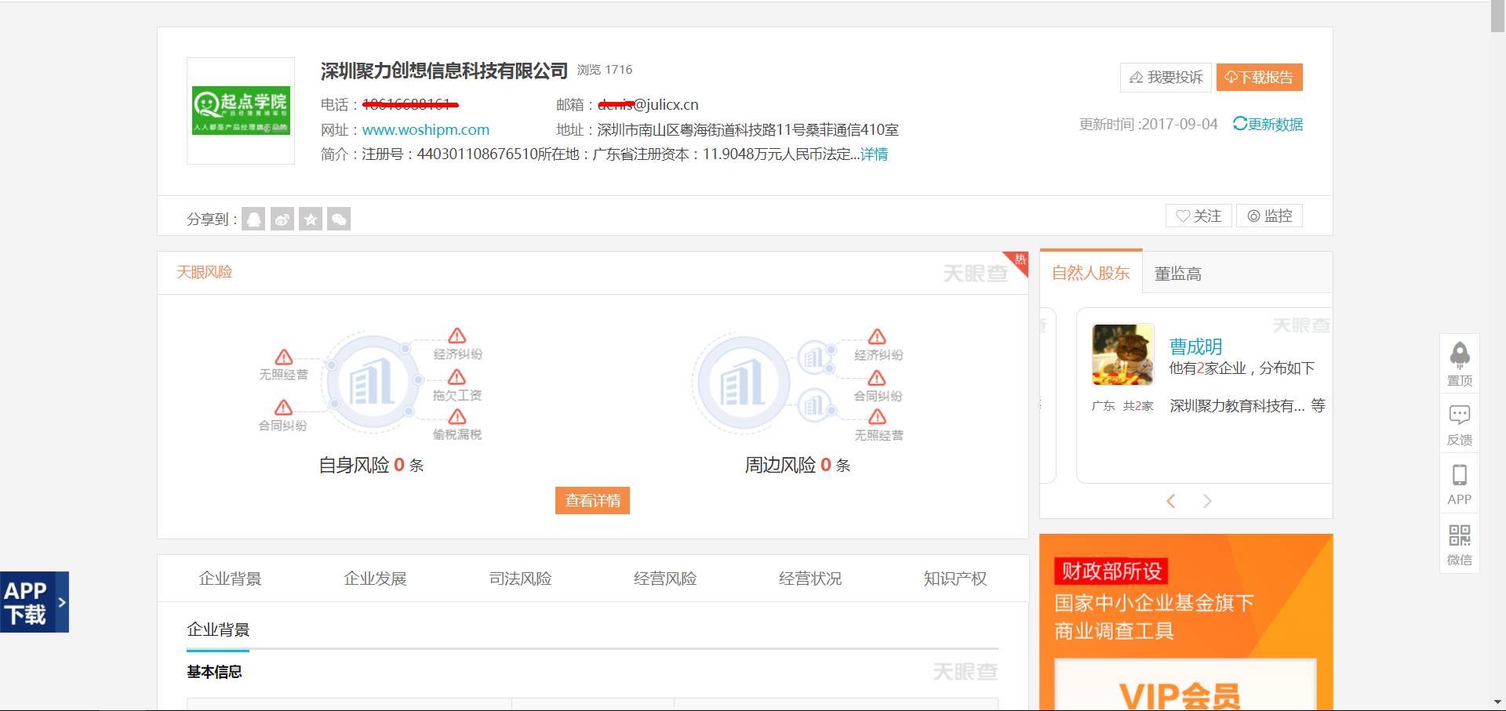Screen dimensions: 1506x711
Task: Click the 财政部所设 label on banner
Action: (x=1111, y=571)
